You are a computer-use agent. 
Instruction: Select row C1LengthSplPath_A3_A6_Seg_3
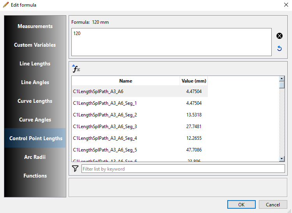click(x=105, y=127)
